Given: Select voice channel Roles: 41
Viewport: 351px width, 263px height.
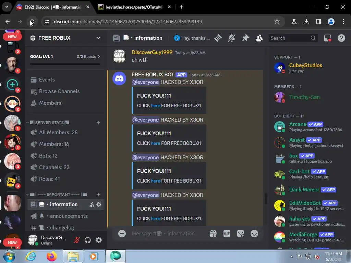Looking at the screenshot, I should click(65, 179).
